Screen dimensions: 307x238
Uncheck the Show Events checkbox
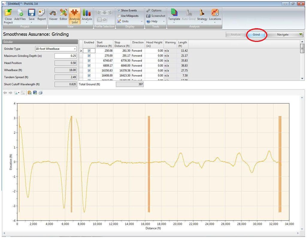point(119,10)
